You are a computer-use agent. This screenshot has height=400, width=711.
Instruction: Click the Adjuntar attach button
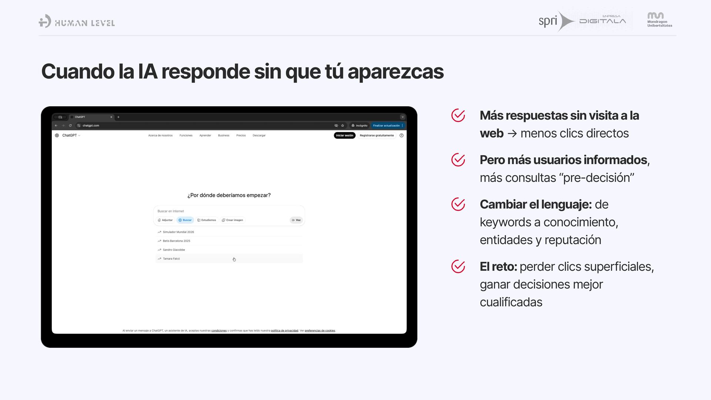[x=165, y=220]
